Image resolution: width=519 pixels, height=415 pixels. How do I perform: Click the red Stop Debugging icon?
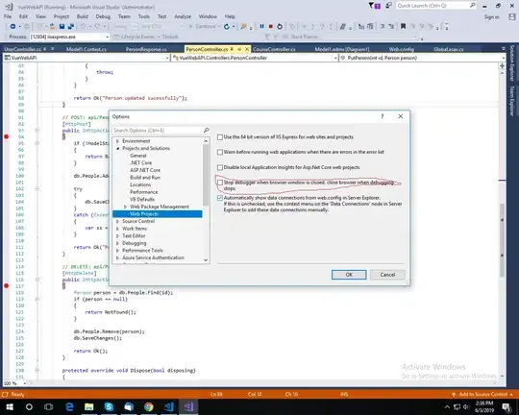(x=271, y=27)
